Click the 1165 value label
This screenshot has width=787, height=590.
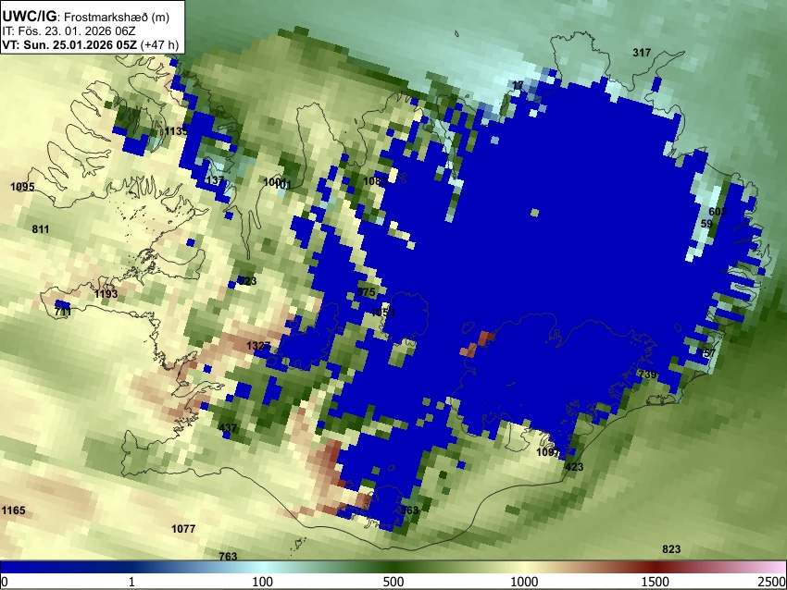(13, 510)
